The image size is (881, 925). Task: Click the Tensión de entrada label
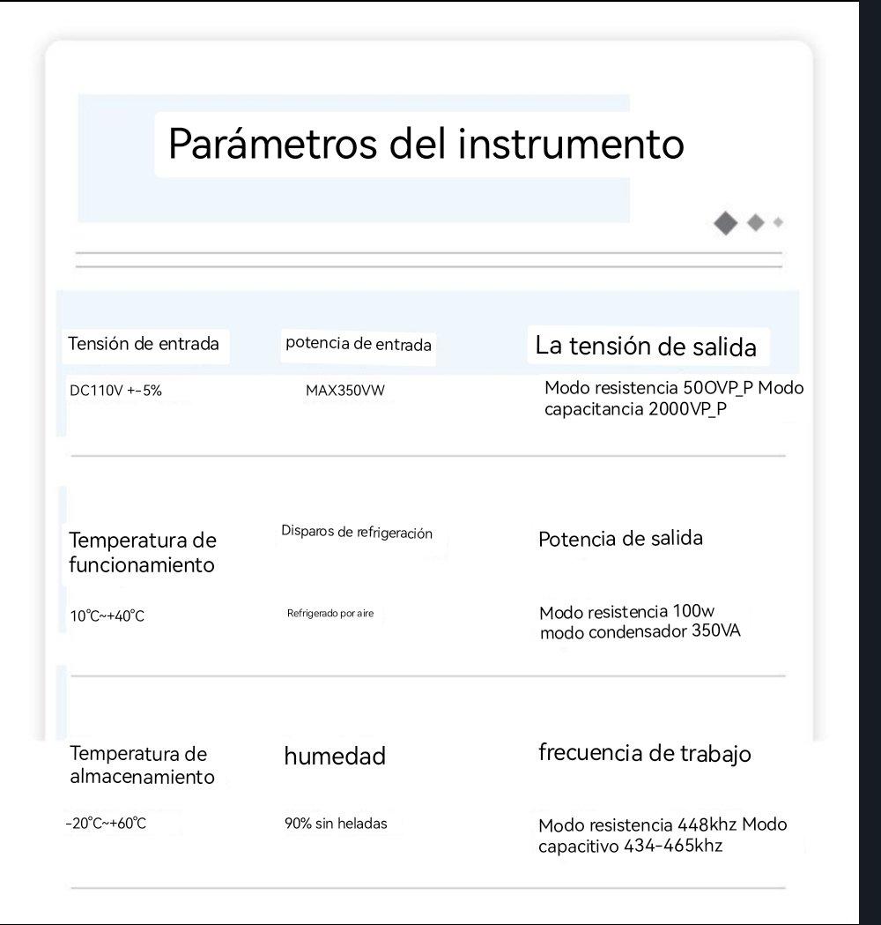(144, 343)
